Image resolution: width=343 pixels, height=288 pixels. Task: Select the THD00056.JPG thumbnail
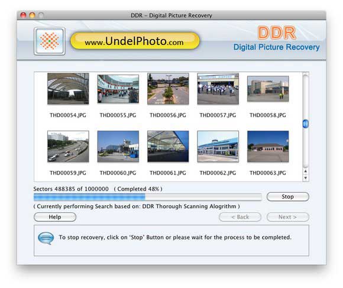pyautogui.click(x=168, y=89)
